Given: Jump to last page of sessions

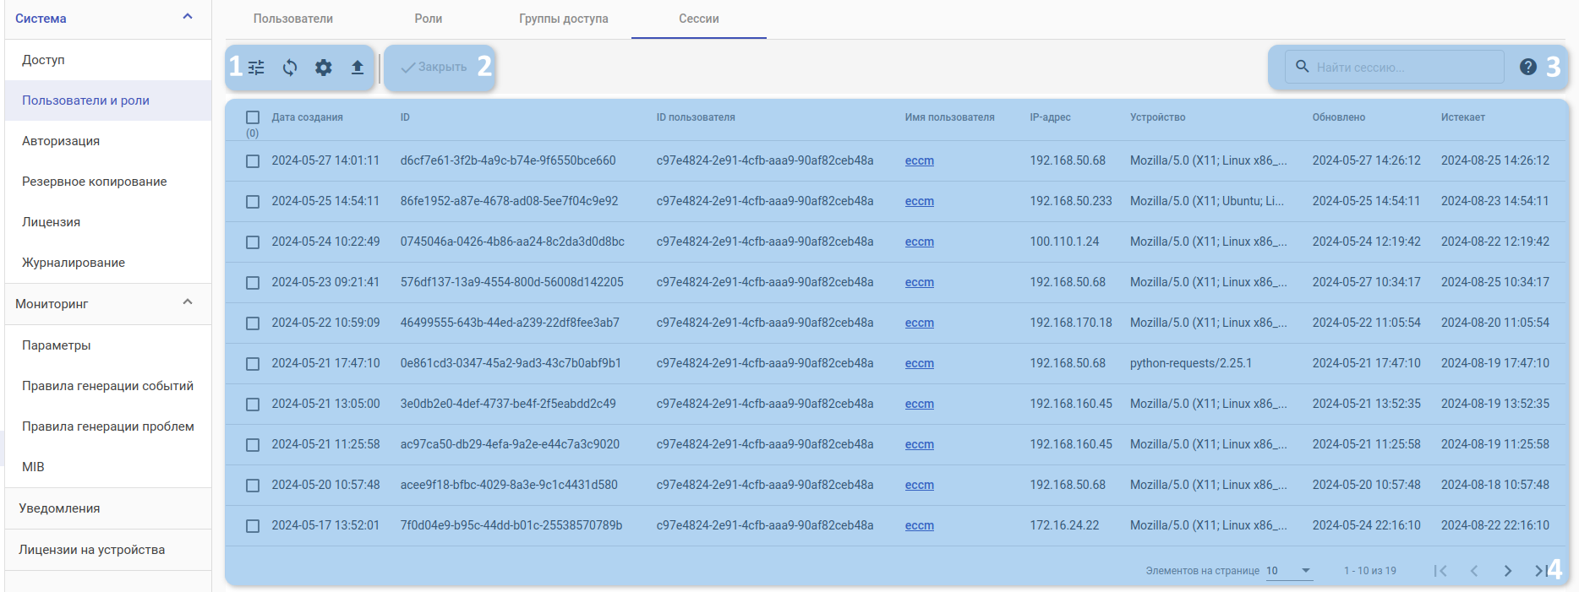Looking at the screenshot, I should (x=1540, y=571).
